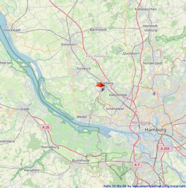The height and width of the screenshot is (188, 186).
Task: Click the Gluckstadt town label
Action: point(12,30)
